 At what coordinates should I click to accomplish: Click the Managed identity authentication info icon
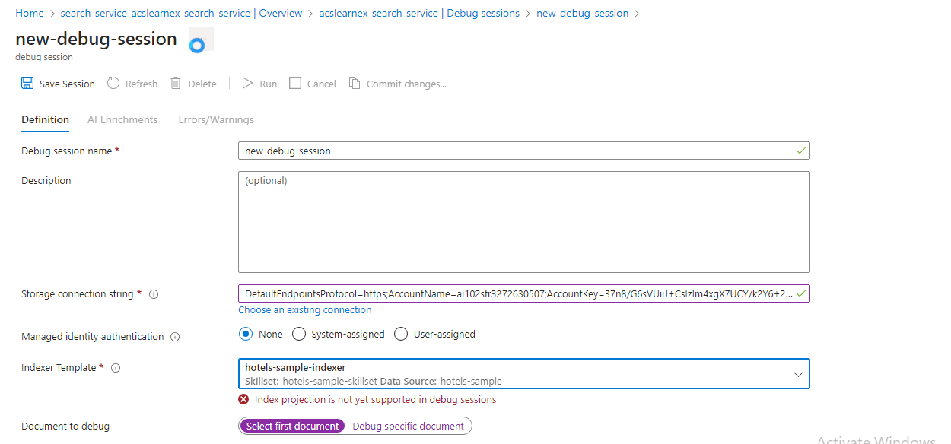(x=175, y=336)
